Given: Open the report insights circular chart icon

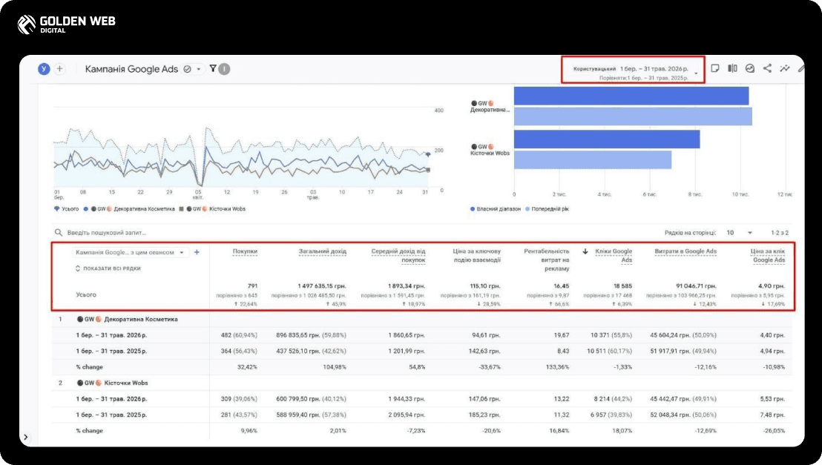Looking at the screenshot, I should (750, 68).
